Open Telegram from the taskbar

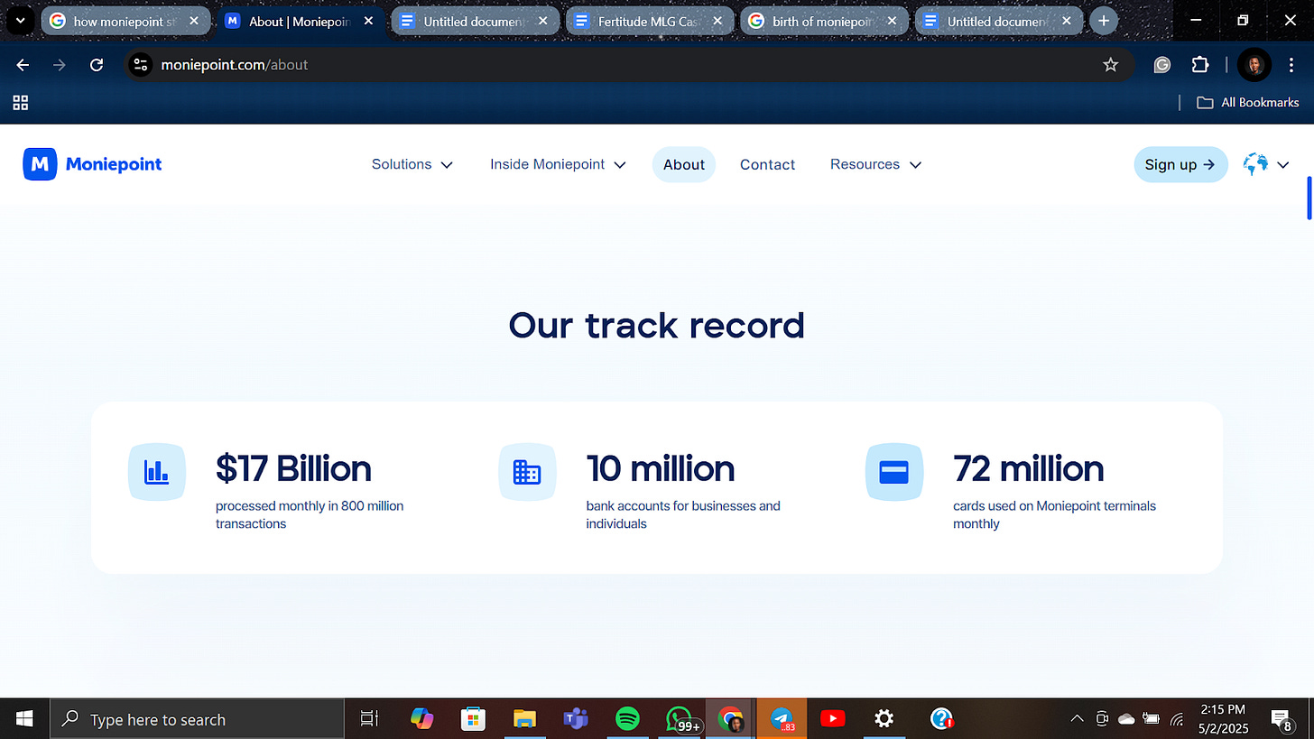782,719
